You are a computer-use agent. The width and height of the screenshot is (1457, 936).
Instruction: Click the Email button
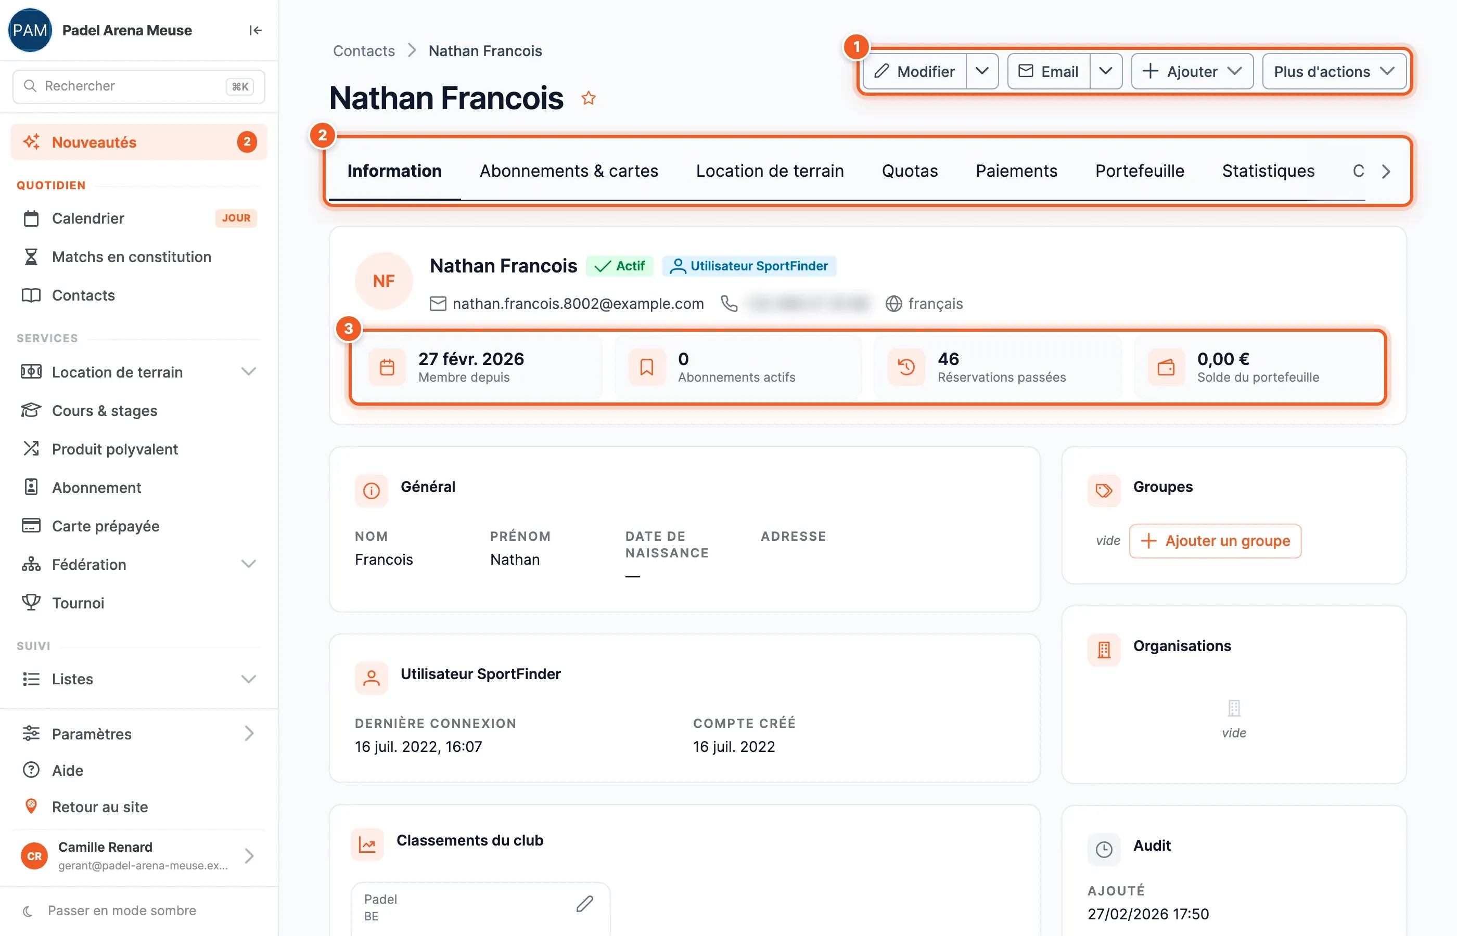tap(1049, 71)
